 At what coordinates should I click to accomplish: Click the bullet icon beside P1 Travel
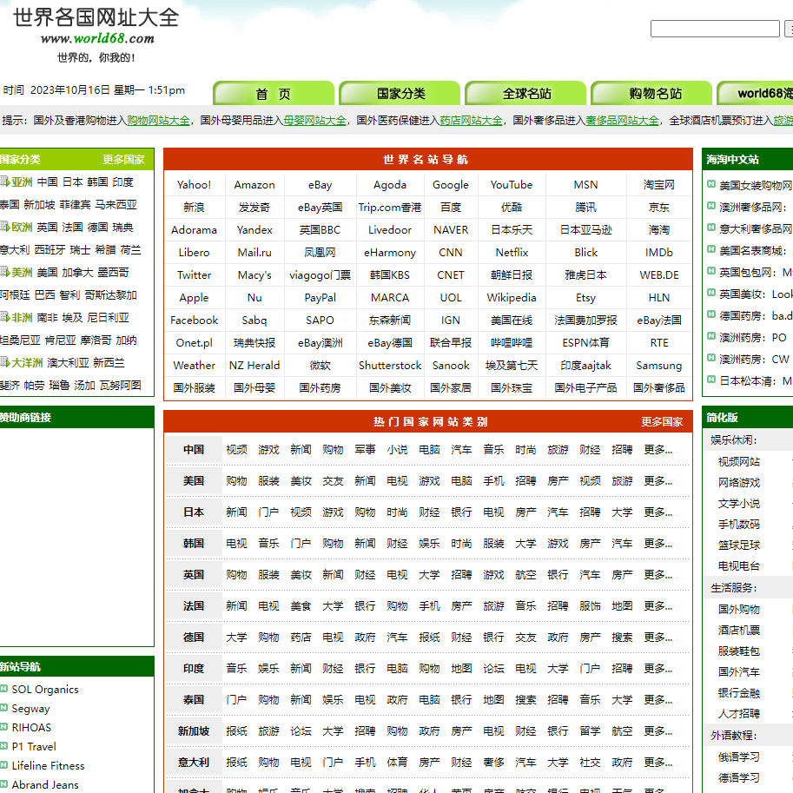click(3, 745)
